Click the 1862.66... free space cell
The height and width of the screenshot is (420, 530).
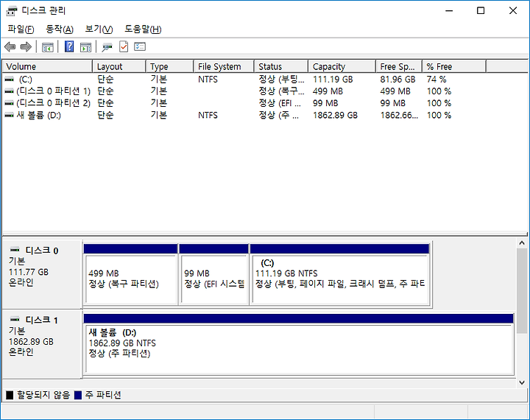pyautogui.click(x=399, y=115)
